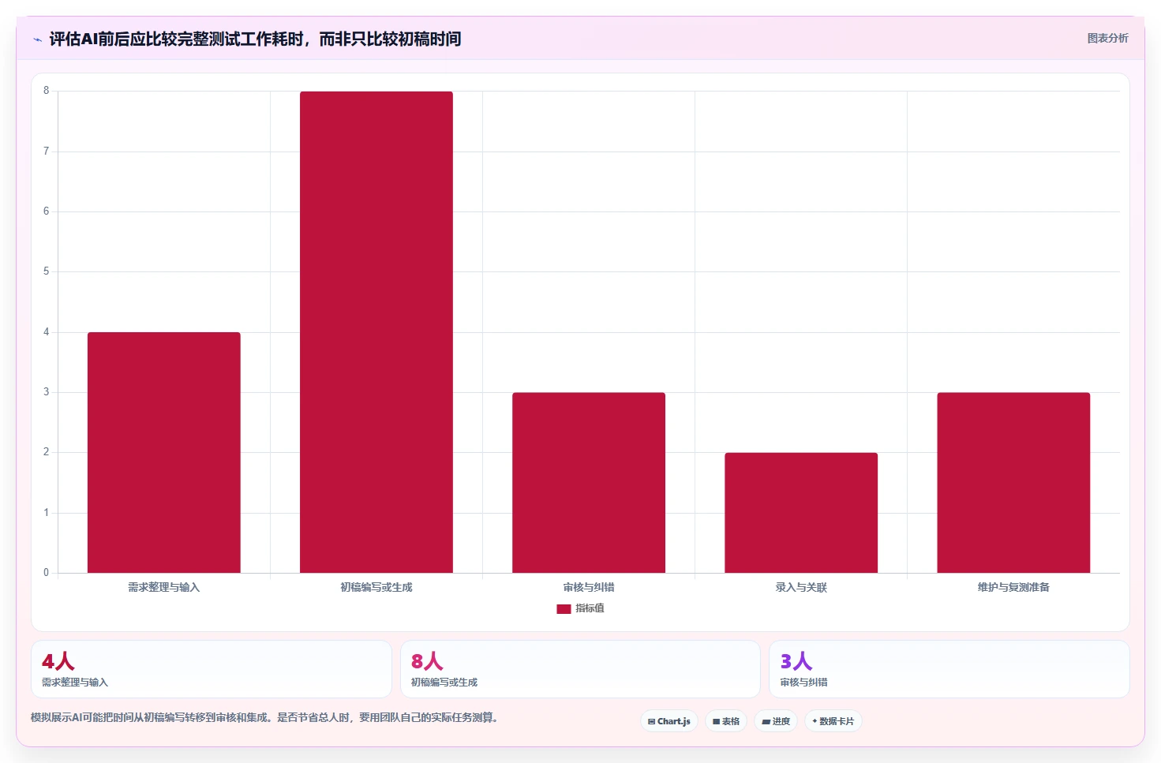Click the 需求整理与输入 axis label
Screen dimensions: 1161x763
(x=164, y=587)
